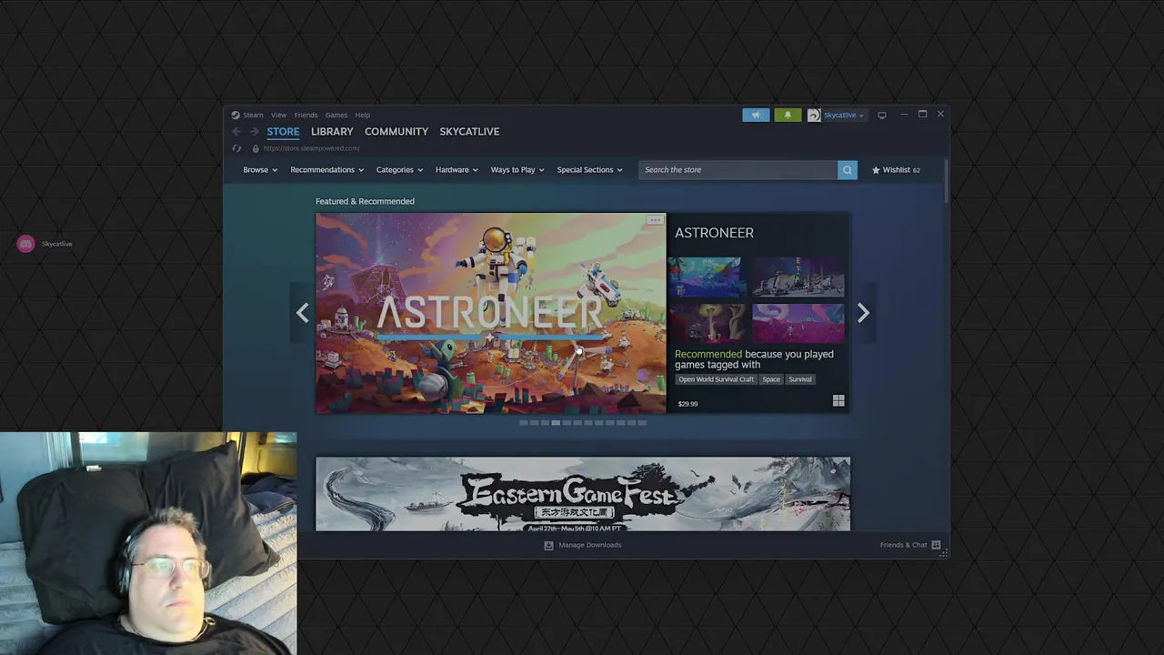Open the Eastern Game Fest banner

(x=583, y=494)
